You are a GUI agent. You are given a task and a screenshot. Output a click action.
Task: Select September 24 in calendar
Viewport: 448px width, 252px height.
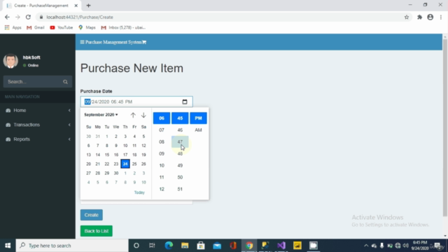125,164
